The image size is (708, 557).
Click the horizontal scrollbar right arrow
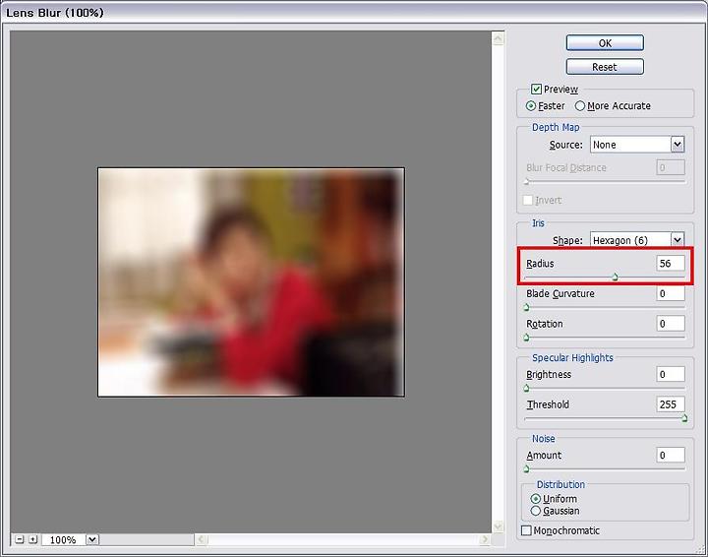[x=485, y=539]
